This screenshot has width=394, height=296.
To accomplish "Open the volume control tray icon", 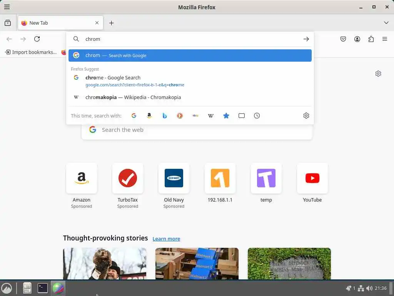I will click(x=369, y=288).
